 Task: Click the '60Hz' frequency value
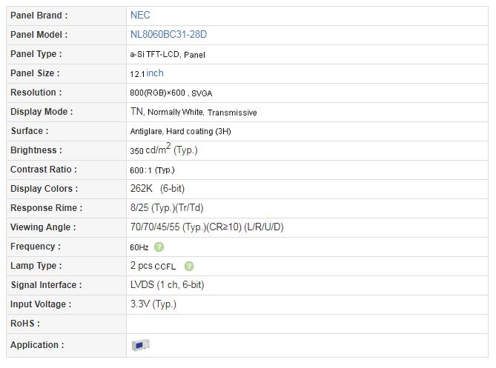[139, 247]
